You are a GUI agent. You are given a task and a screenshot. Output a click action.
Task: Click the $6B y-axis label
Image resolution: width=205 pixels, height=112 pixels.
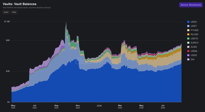pos(8,40)
